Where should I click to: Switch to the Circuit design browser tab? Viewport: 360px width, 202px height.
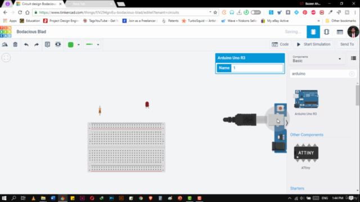click(x=39, y=4)
